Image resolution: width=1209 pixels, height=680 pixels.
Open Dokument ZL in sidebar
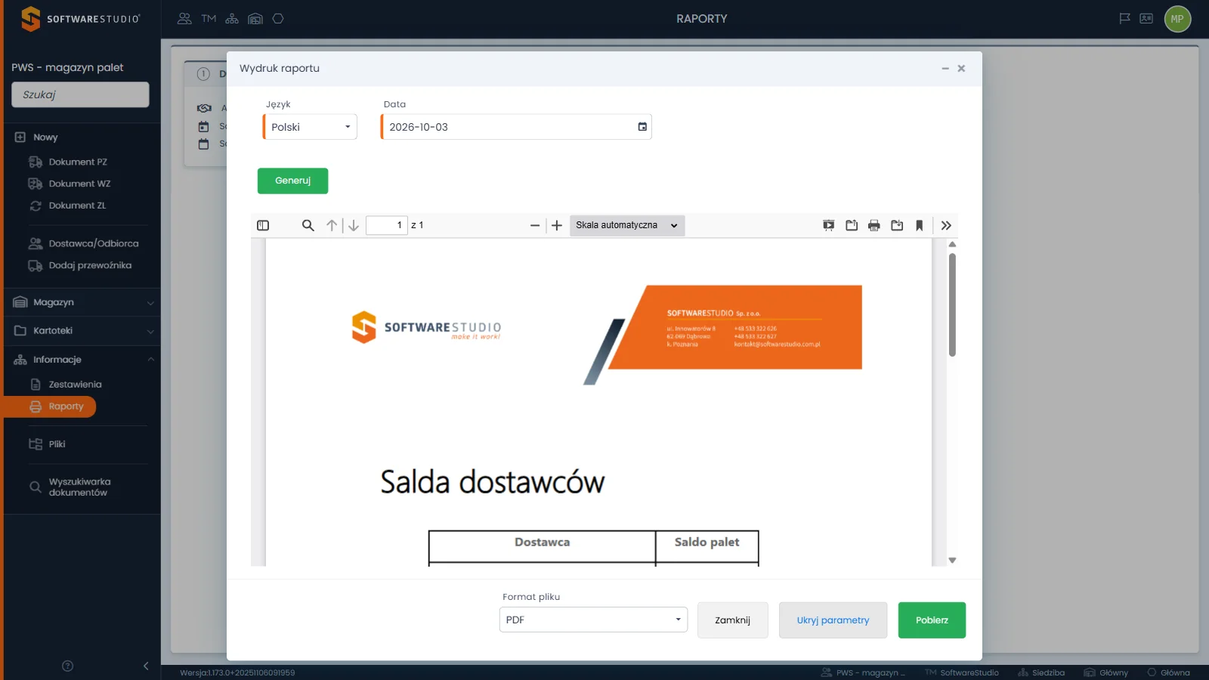pos(77,206)
